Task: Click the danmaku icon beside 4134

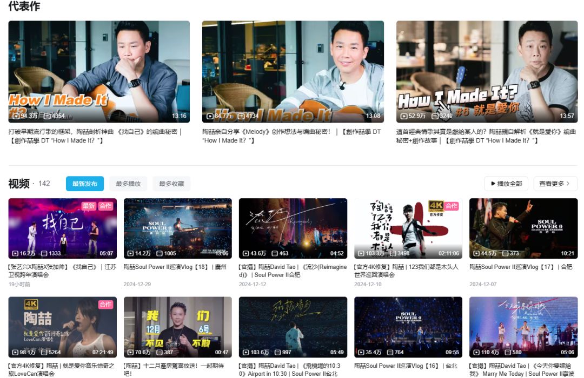Action: coord(241,116)
